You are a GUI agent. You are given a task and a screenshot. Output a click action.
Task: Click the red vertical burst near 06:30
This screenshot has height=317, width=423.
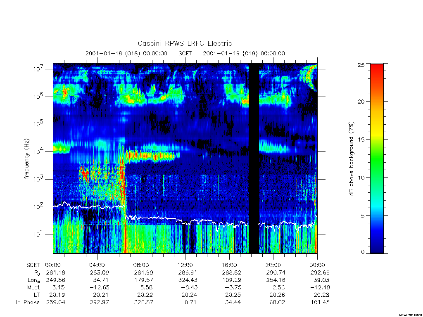point(125,199)
